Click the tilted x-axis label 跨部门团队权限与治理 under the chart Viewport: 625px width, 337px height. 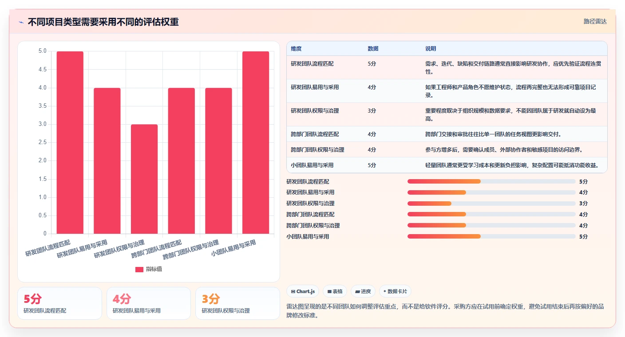(191, 249)
